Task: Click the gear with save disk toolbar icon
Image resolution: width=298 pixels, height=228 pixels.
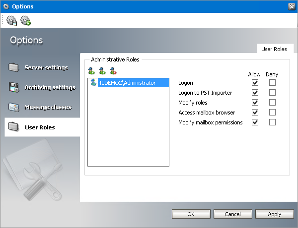Action: [x=12, y=20]
